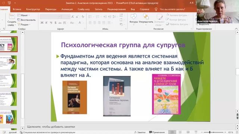Click the zoom out minus button
The width and height of the screenshot is (239, 134).
(202, 133)
